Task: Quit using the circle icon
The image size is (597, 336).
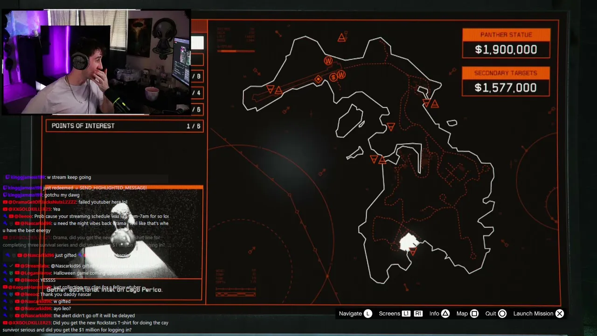Action: point(502,314)
